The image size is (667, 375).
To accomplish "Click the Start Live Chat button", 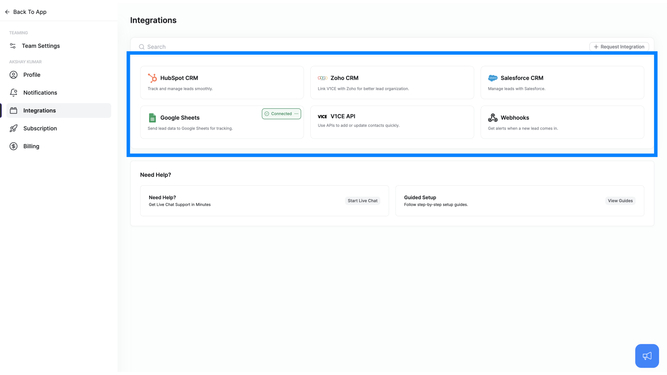I will tap(362, 201).
